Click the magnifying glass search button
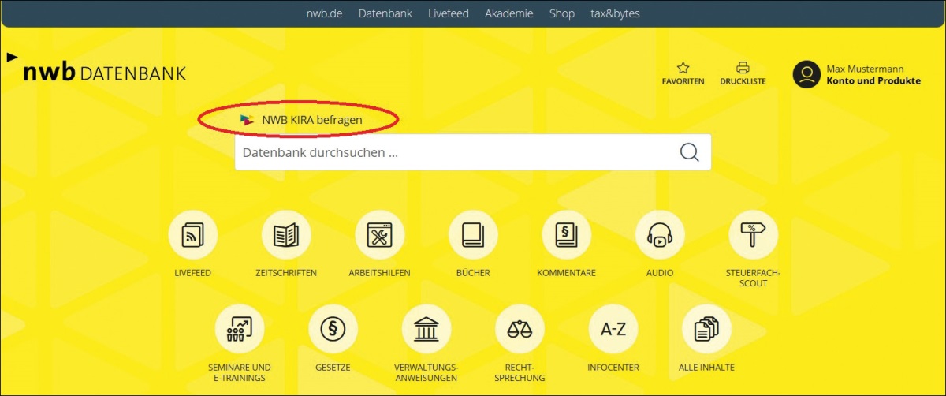Screen dimensions: 946x396 (x=689, y=152)
